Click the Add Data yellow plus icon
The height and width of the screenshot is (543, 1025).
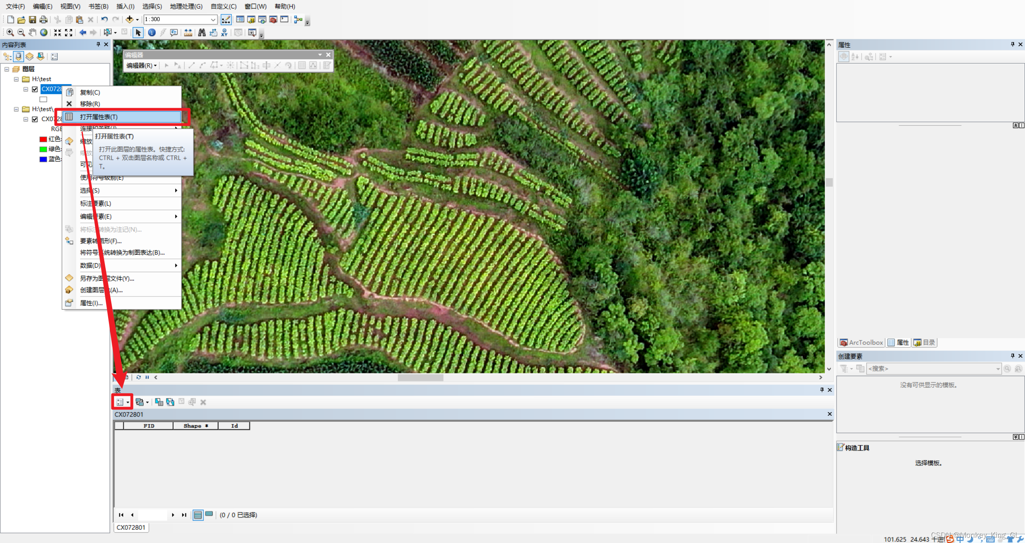(129, 19)
